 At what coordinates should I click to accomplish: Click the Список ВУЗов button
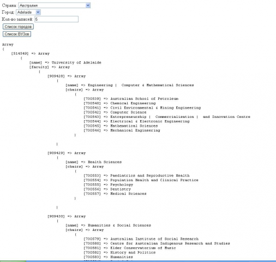click(17, 34)
